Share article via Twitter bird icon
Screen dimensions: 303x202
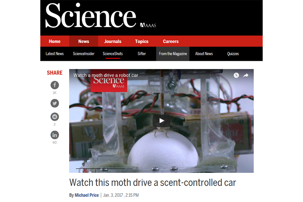[x=55, y=103]
